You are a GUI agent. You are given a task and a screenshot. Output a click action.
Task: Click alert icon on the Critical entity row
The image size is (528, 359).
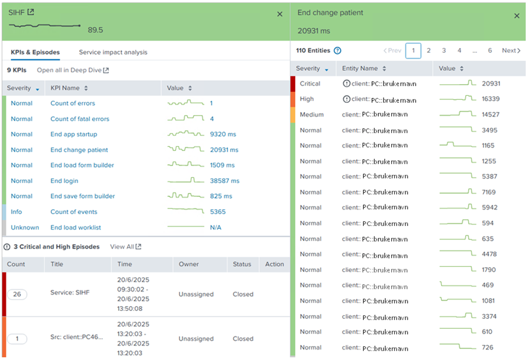click(346, 84)
